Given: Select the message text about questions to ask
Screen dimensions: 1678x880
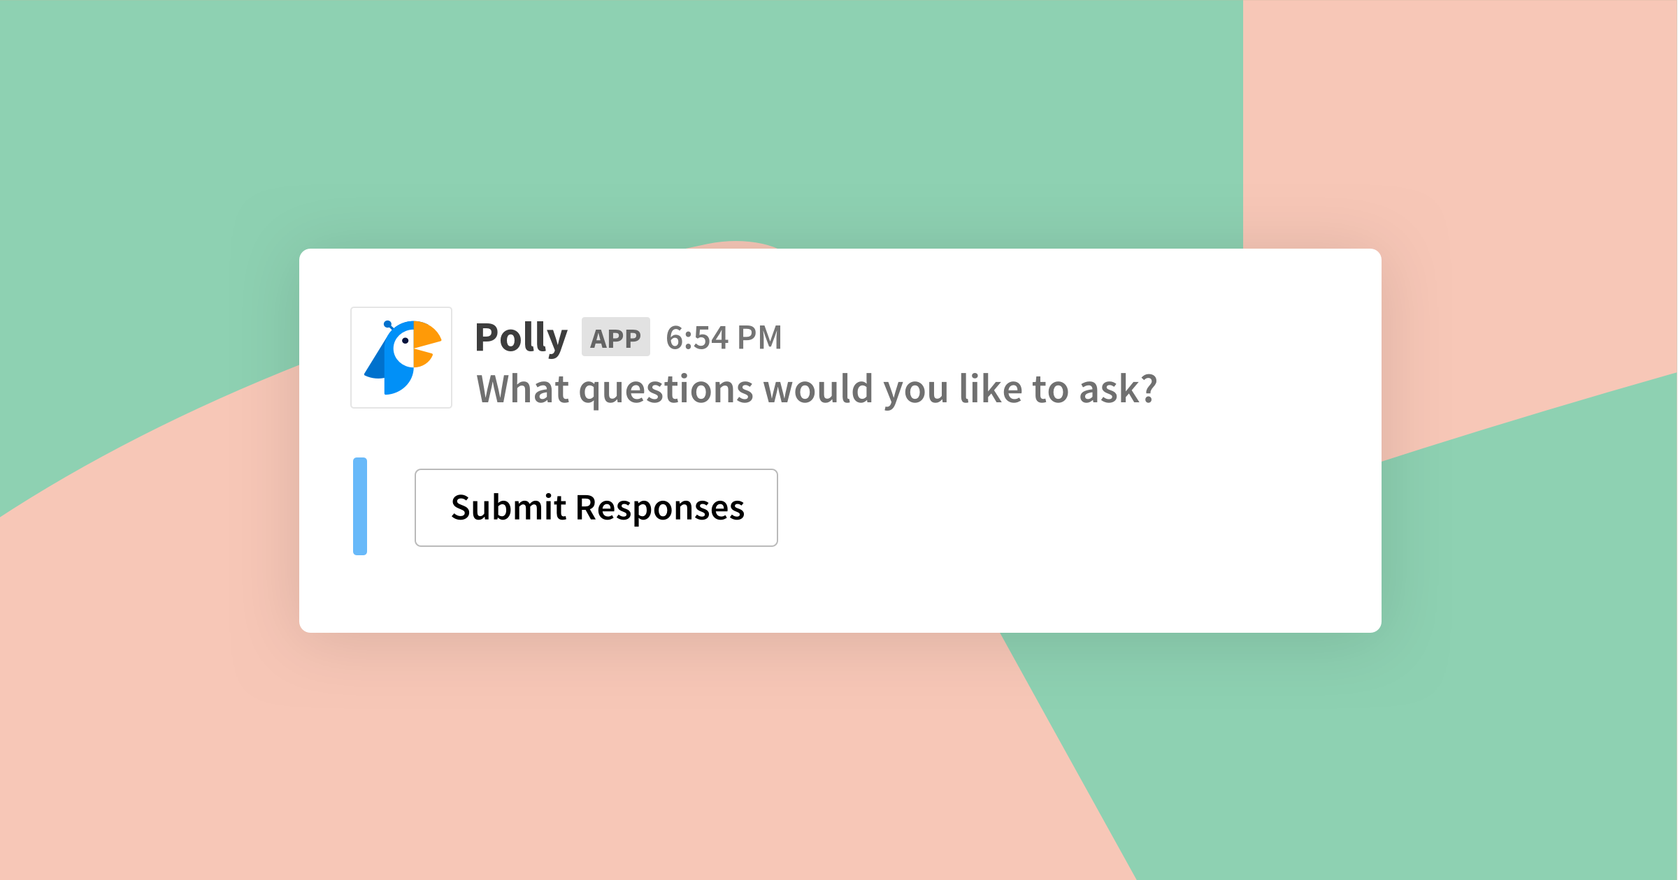Looking at the screenshot, I should 817,390.
